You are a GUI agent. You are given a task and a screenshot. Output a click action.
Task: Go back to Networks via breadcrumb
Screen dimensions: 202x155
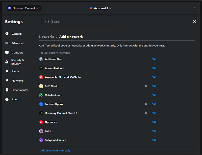coord(46,37)
